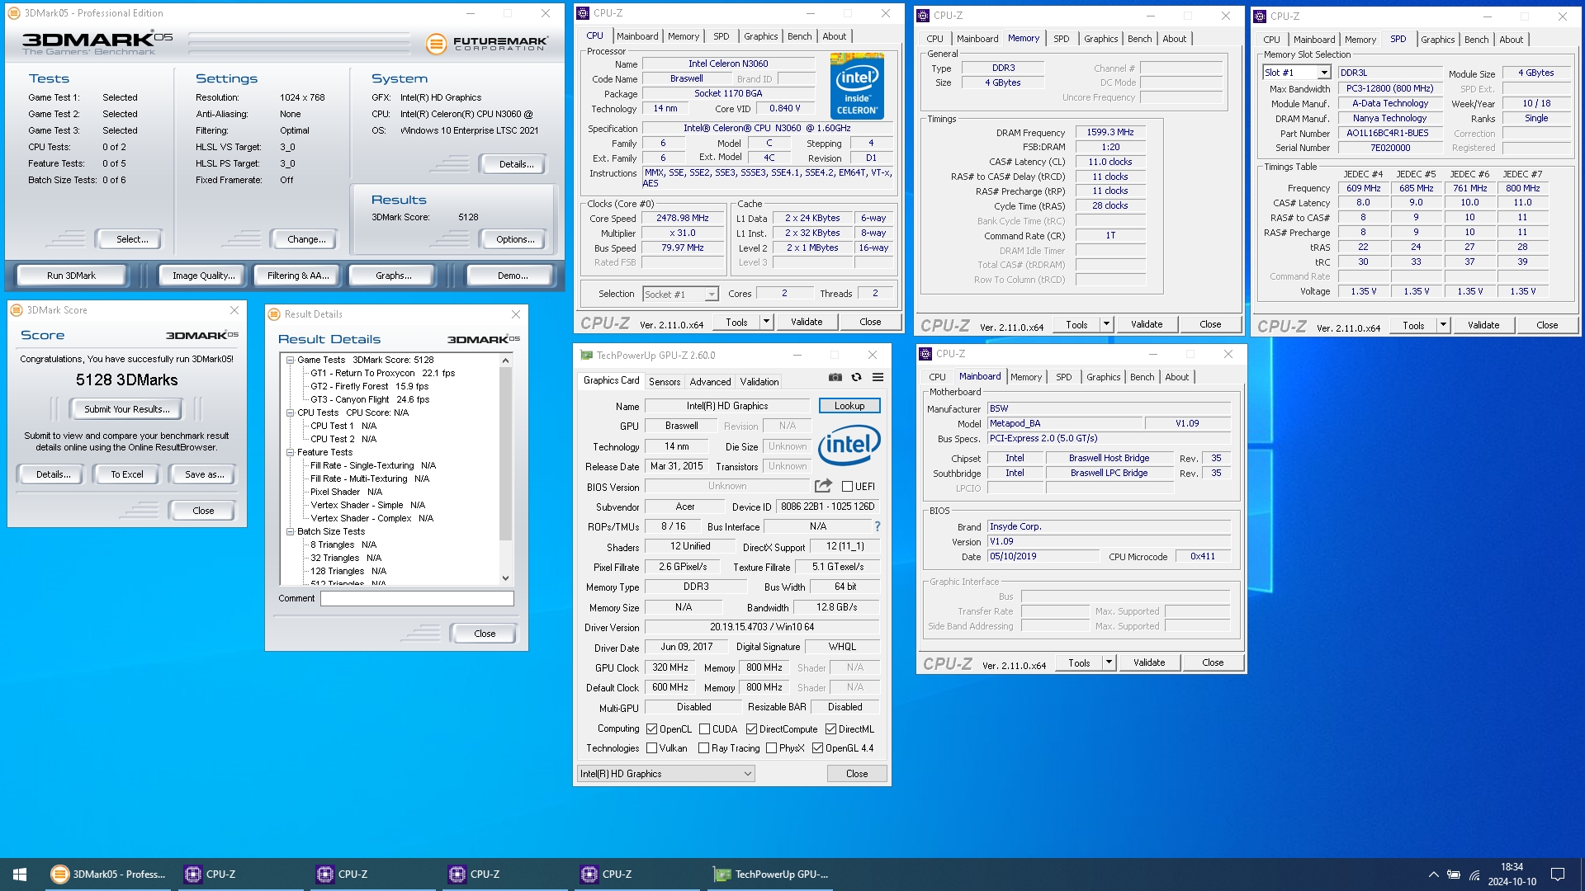Click the Bus Interface question mark icon
Viewport: 1585px width, 891px height.
click(x=878, y=526)
